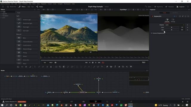Toggle the Inspector panel button
The height and width of the screenshot is (107, 191).
pyautogui.click(x=180, y=7)
